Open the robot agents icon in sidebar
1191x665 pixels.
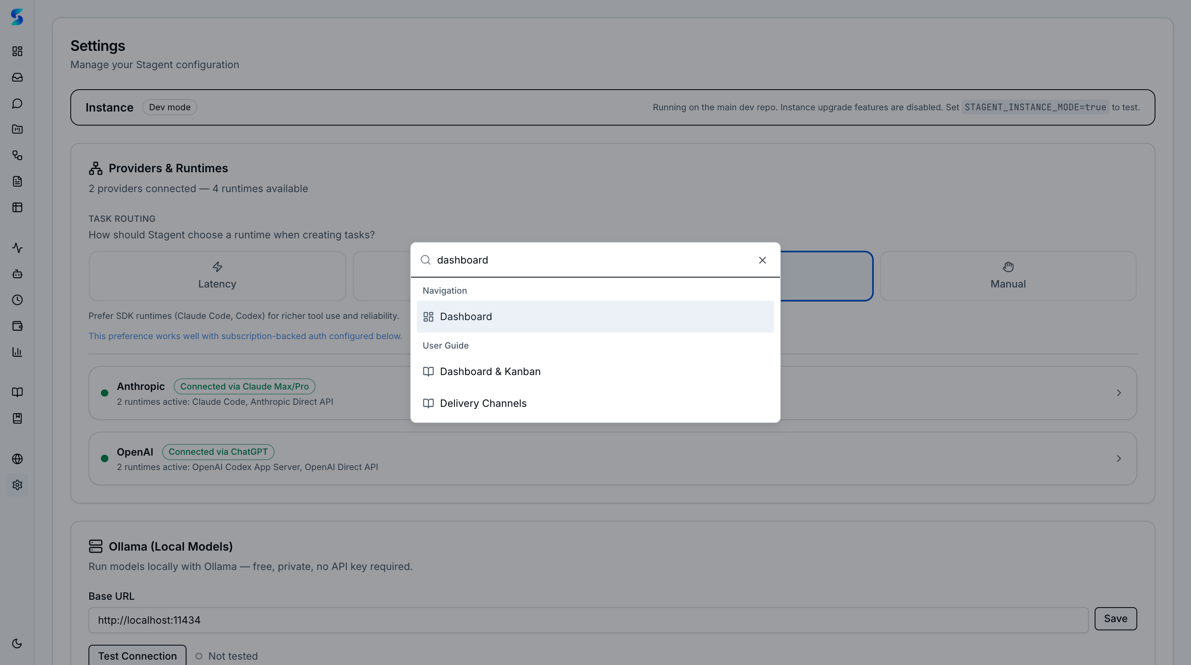(17, 274)
